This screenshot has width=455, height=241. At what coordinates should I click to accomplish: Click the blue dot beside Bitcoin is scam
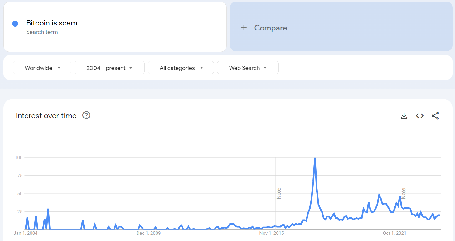(x=15, y=24)
